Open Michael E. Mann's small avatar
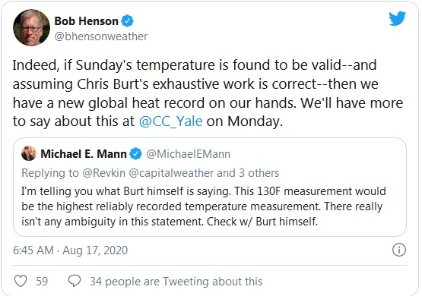Image resolution: width=422 pixels, height=296 pixels. [x=29, y=153]
